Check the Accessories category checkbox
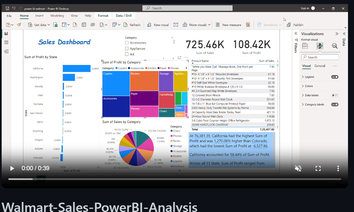Screen dimensions: 354x212 126,42
